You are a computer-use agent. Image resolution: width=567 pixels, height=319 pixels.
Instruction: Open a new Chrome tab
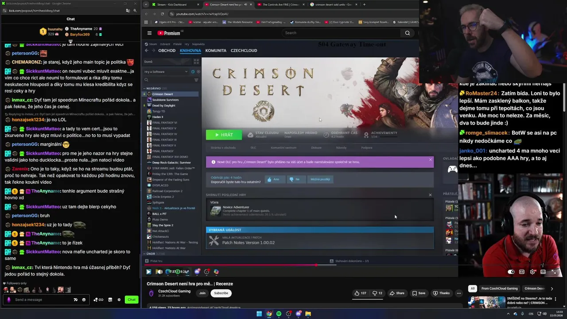tap(364, 4)
